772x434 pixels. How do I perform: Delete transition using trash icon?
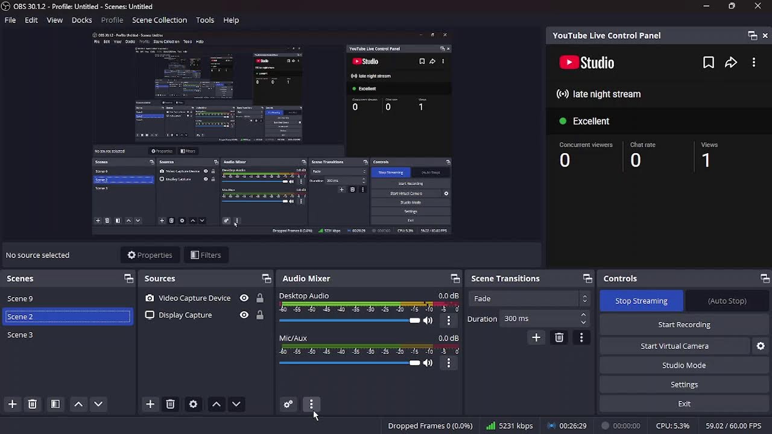pyautogui.click(x=559, y=338)
